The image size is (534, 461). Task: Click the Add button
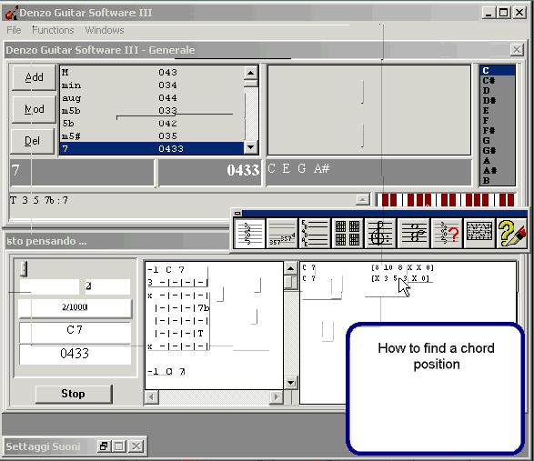coord(34,77)
